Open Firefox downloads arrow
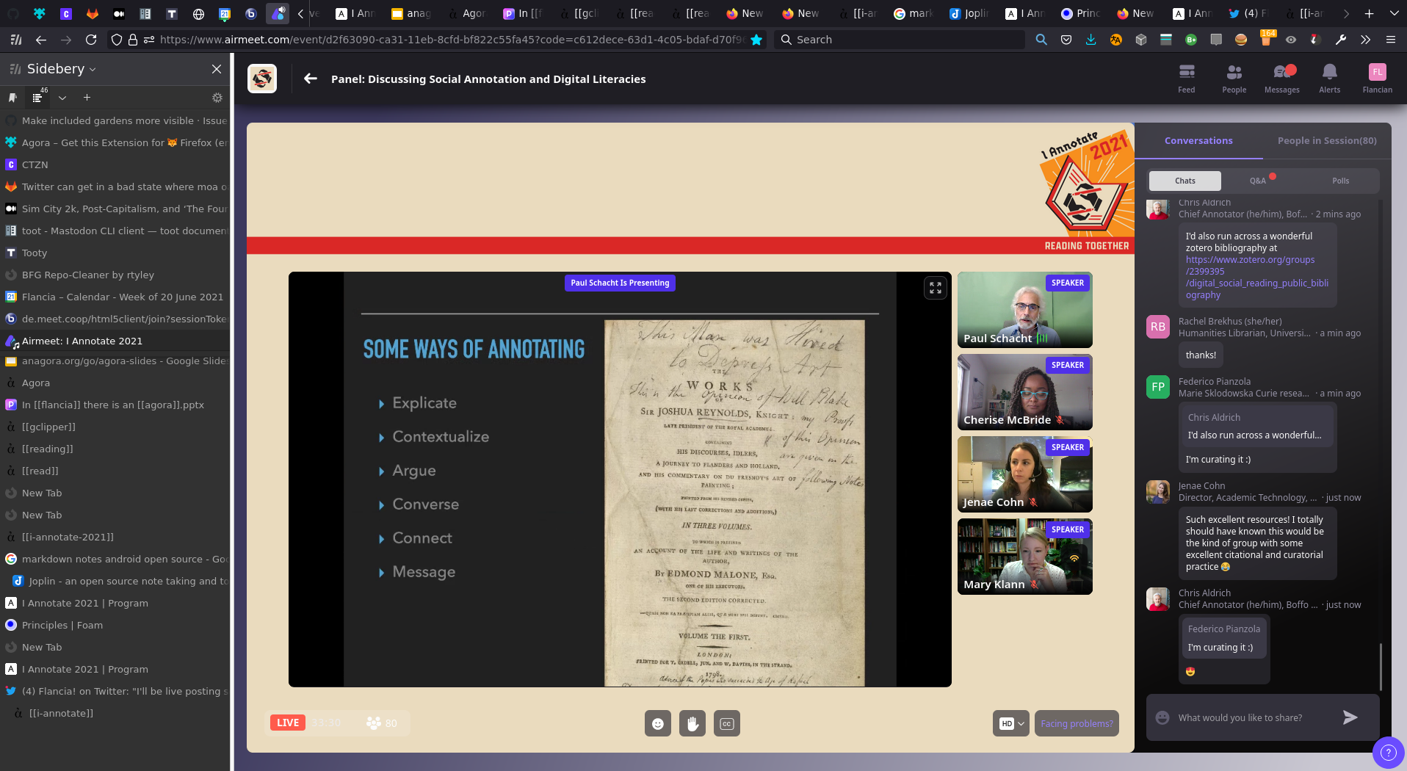 click(1091, 40)
